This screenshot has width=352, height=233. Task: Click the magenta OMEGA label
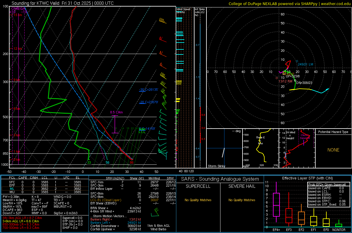[18, 9]
